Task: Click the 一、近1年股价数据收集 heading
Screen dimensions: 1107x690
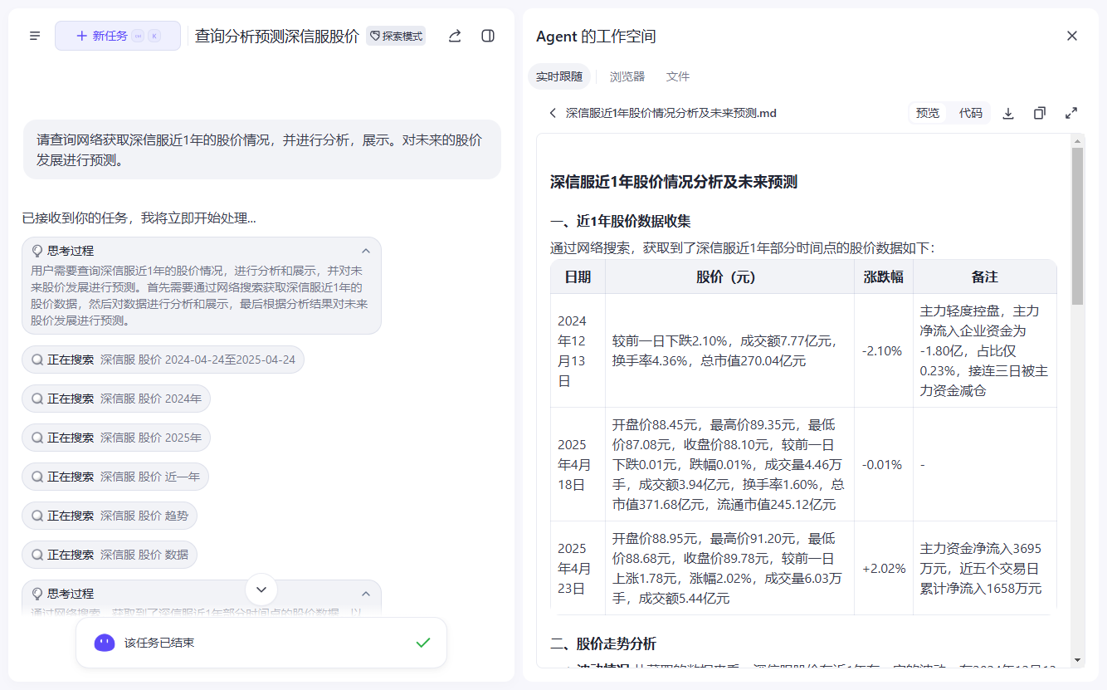Action: pos(621,222)
